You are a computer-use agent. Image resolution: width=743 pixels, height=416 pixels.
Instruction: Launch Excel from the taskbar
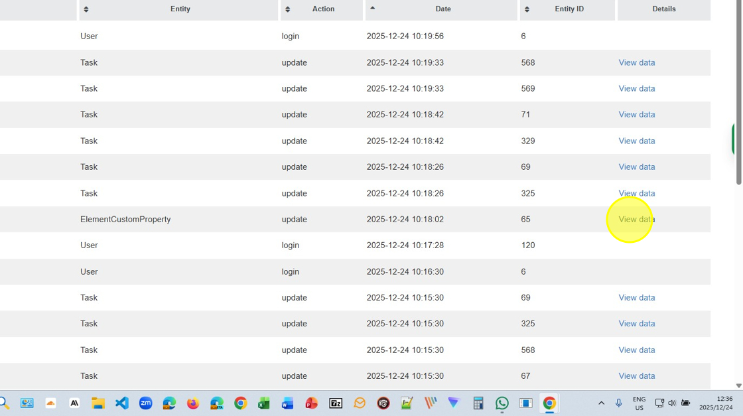[x=264, y=403]
